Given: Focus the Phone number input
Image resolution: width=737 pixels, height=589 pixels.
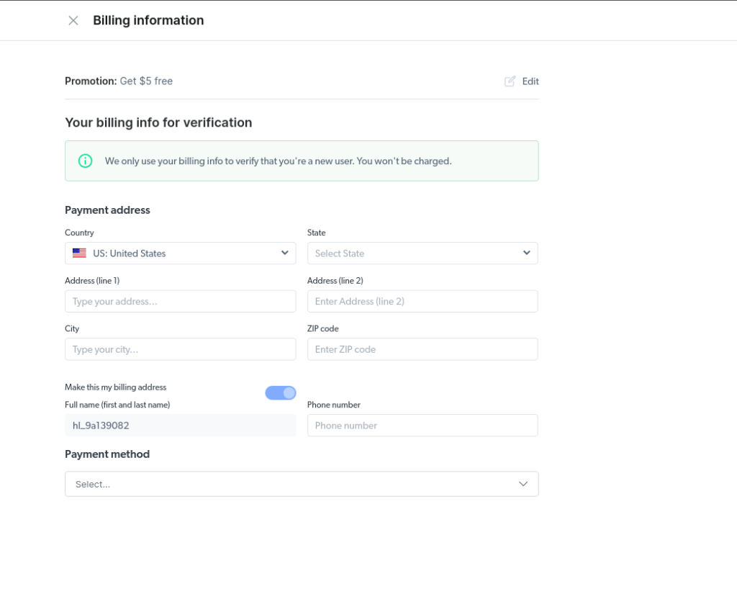Looking at the screenshot, I should (x=422, y=426).
